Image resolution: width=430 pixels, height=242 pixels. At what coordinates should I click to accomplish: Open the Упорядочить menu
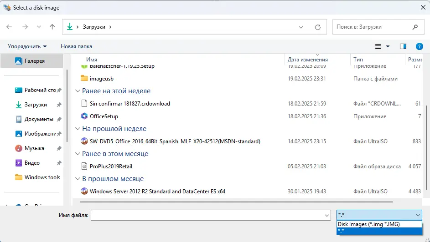click(x=27, y=46)
